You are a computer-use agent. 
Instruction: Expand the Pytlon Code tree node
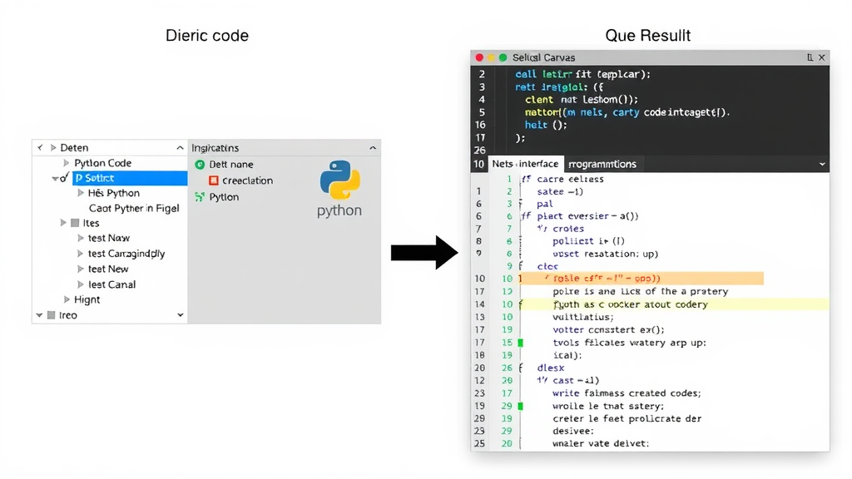click(x=67, y=163)
